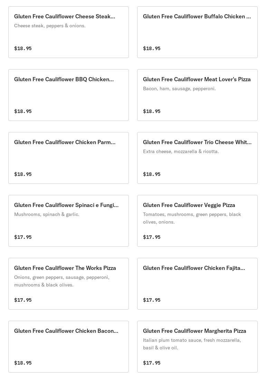
Task: Click the Meat Lover's 'Bacon, ham, sausage, pepperoni' description
Action: (179, 89)
